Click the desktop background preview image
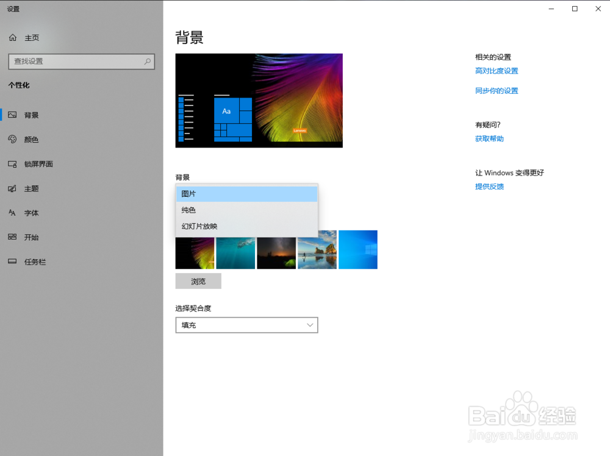Image resolution: width=610 pixels, height=456 pixels. (259, 101)
